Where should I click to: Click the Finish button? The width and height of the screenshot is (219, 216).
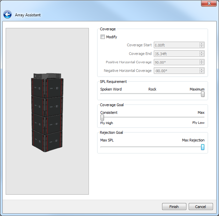coord(174,207)
